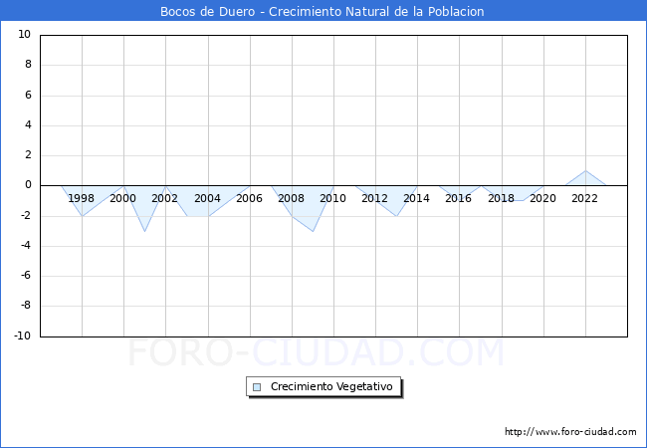The height and width of the screenshot is (448, 647).
Task: Click the 2022 x-axis label
Action: pyautogui.click(x=584, y=198)
